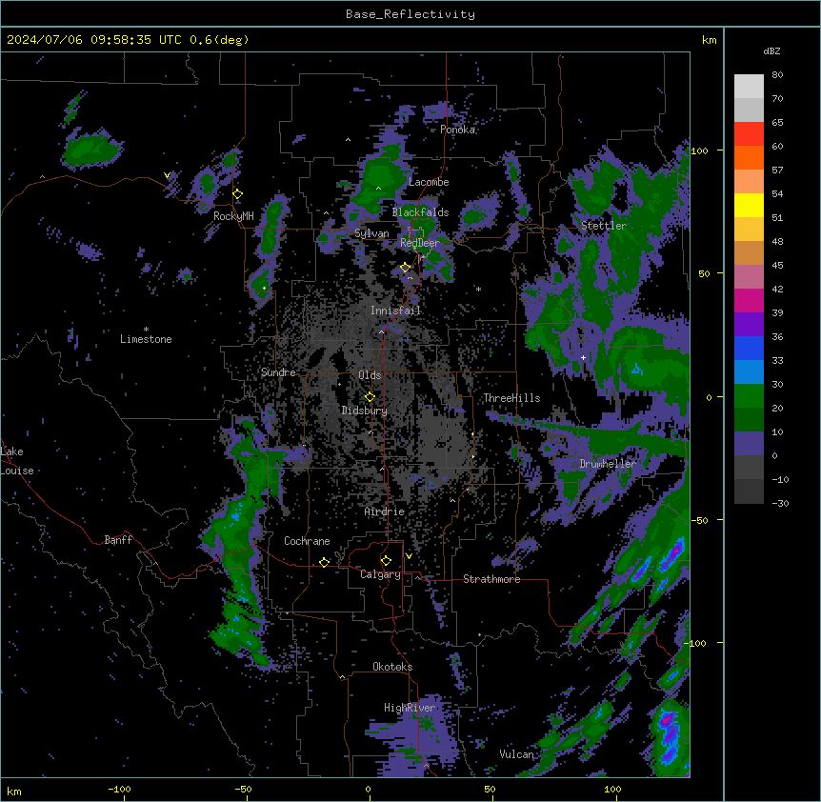Select the RedDeer city label
The height and width of the screenshot is (802, 821).
[419, 243]
